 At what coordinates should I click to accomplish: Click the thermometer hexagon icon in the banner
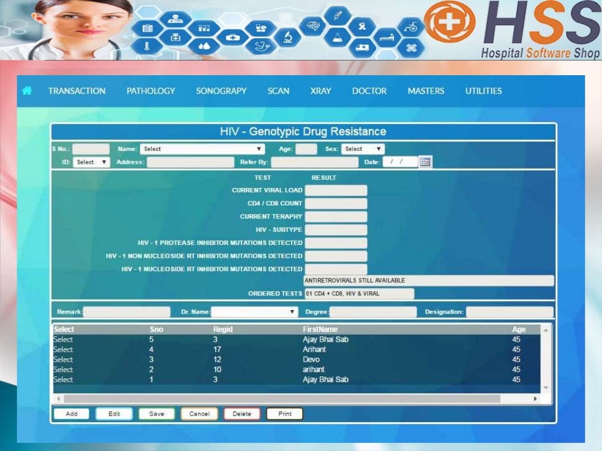[x=146, y=47]
